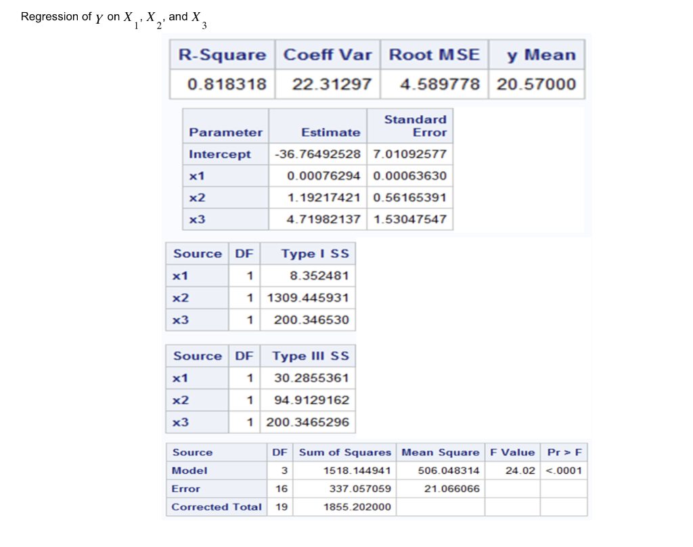This screenshot has height=547, width=693.
Task: Select the R-Square column header
Action: 221,55
